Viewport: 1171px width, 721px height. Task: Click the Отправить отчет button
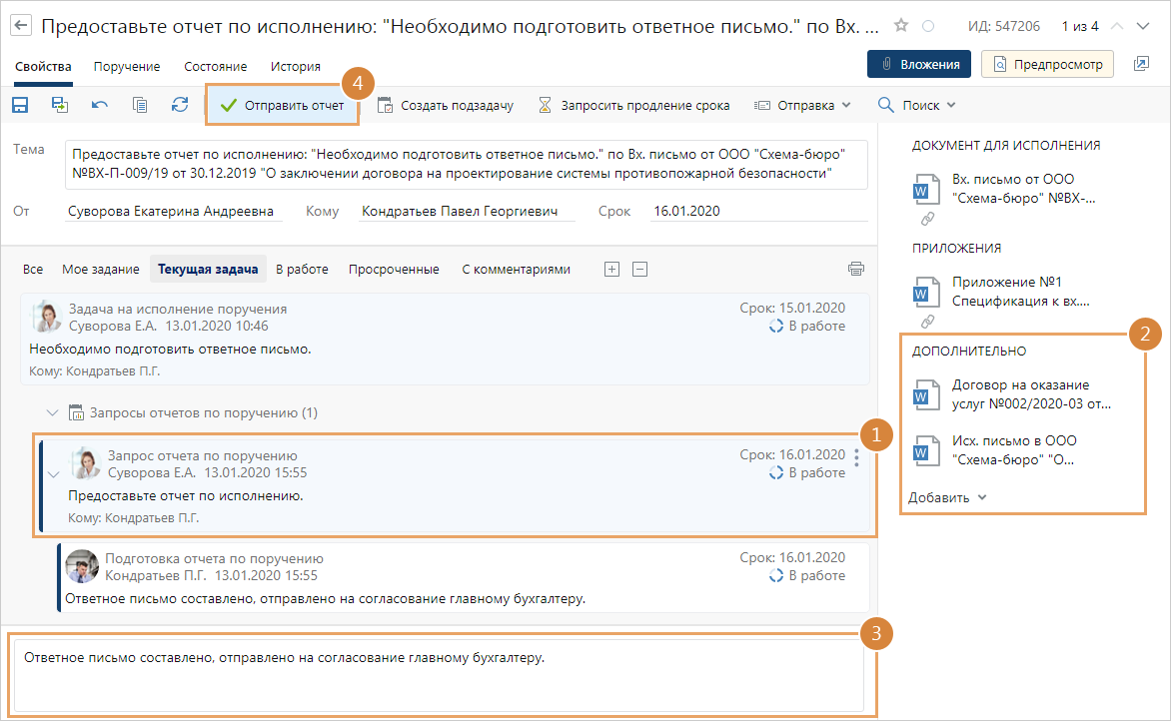click(283, 105)
